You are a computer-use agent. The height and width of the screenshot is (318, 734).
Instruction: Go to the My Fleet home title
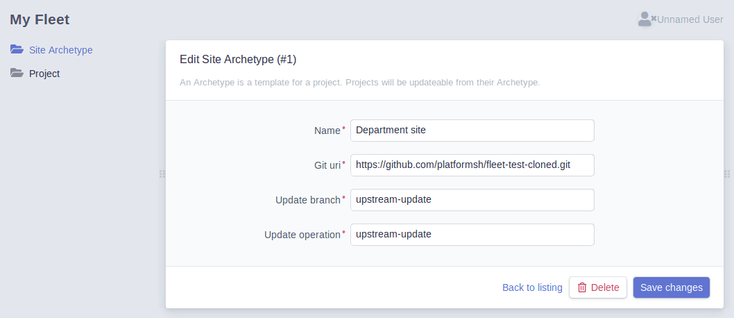pos(40,19)
